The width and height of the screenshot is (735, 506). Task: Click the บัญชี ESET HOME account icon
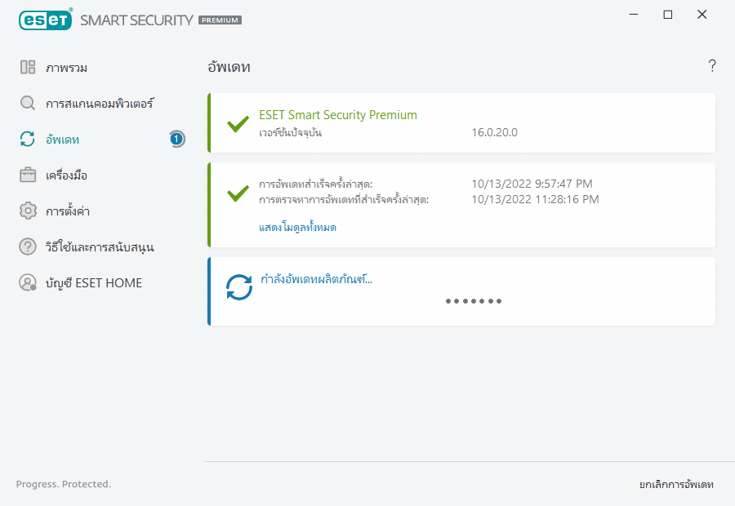28,283
